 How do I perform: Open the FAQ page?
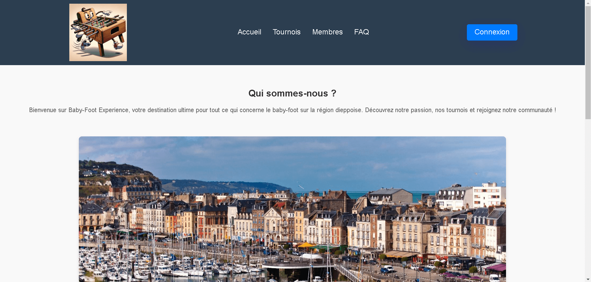click(x=361, y=32)
